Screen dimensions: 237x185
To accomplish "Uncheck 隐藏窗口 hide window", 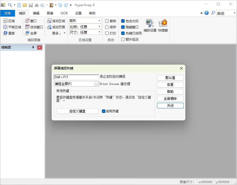I will (123, 27).
